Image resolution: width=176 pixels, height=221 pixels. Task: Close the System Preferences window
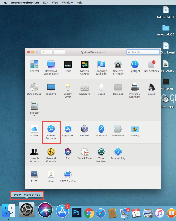[x=29, y=52]
